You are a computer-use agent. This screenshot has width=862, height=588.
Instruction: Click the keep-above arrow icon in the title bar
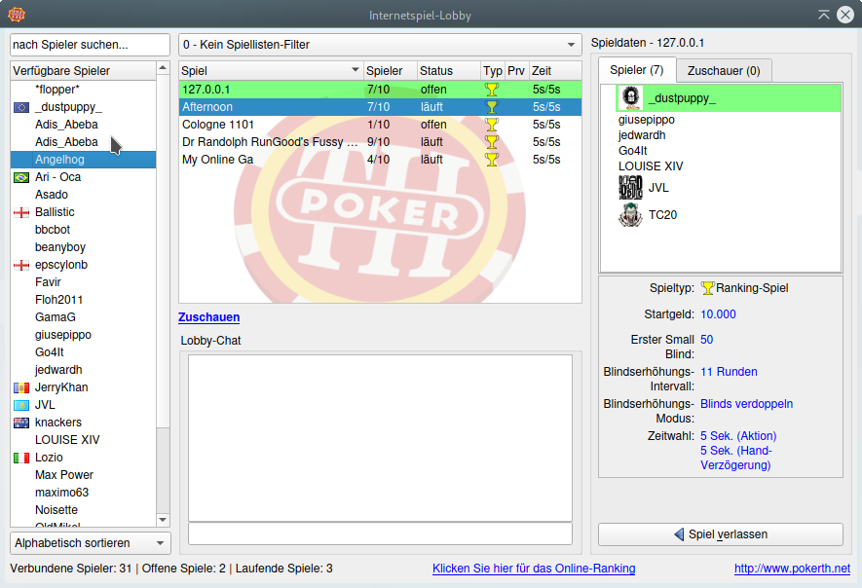click(823, 15)
